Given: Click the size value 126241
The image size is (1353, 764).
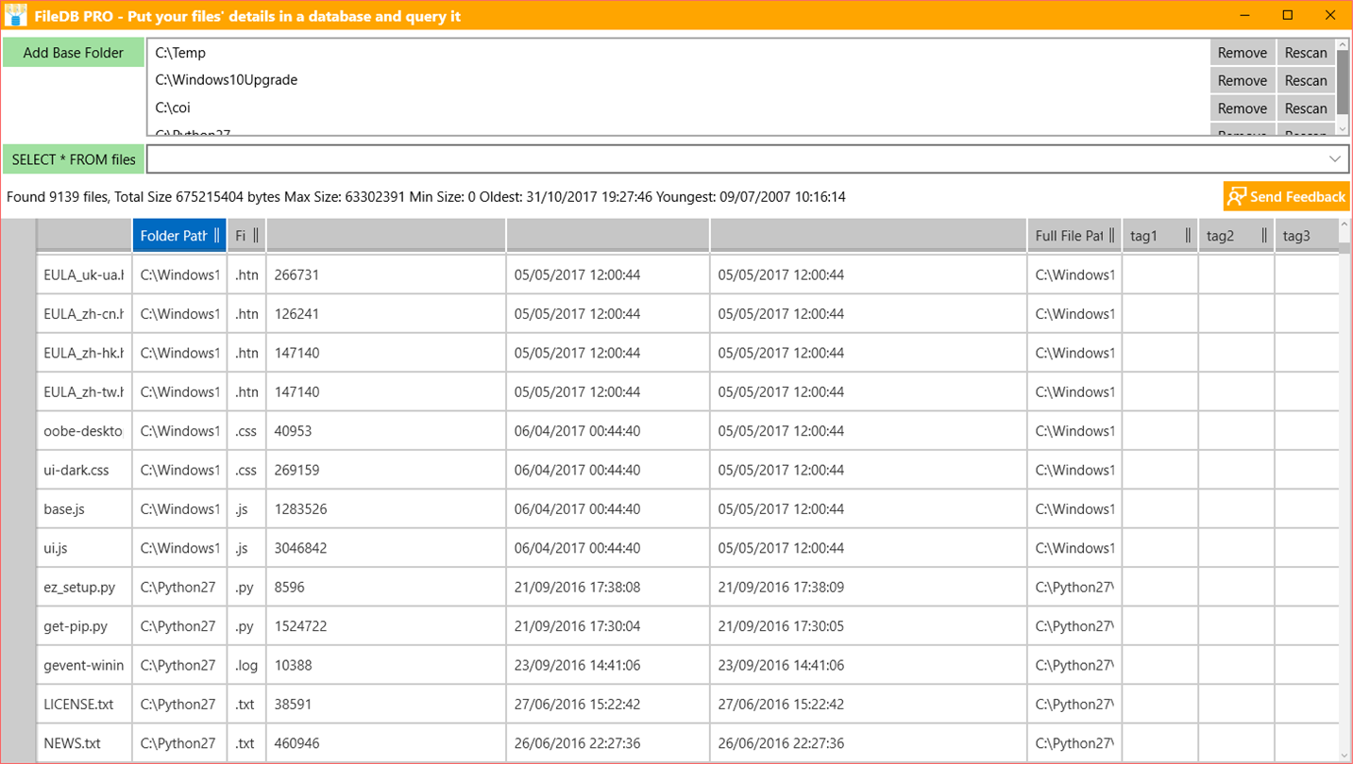Looking at the screenshot, I should [x=296, y=314].
